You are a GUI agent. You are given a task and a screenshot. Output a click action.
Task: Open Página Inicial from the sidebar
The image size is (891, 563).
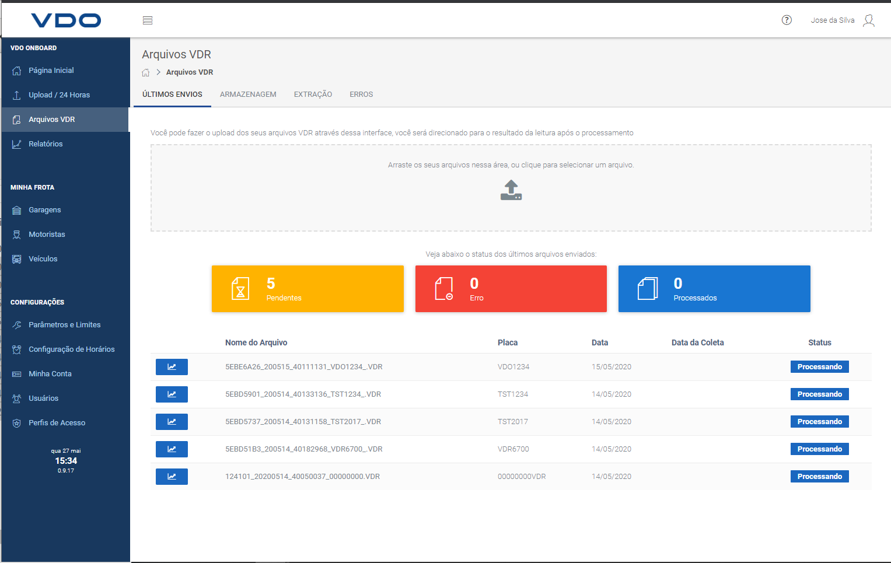53,70
